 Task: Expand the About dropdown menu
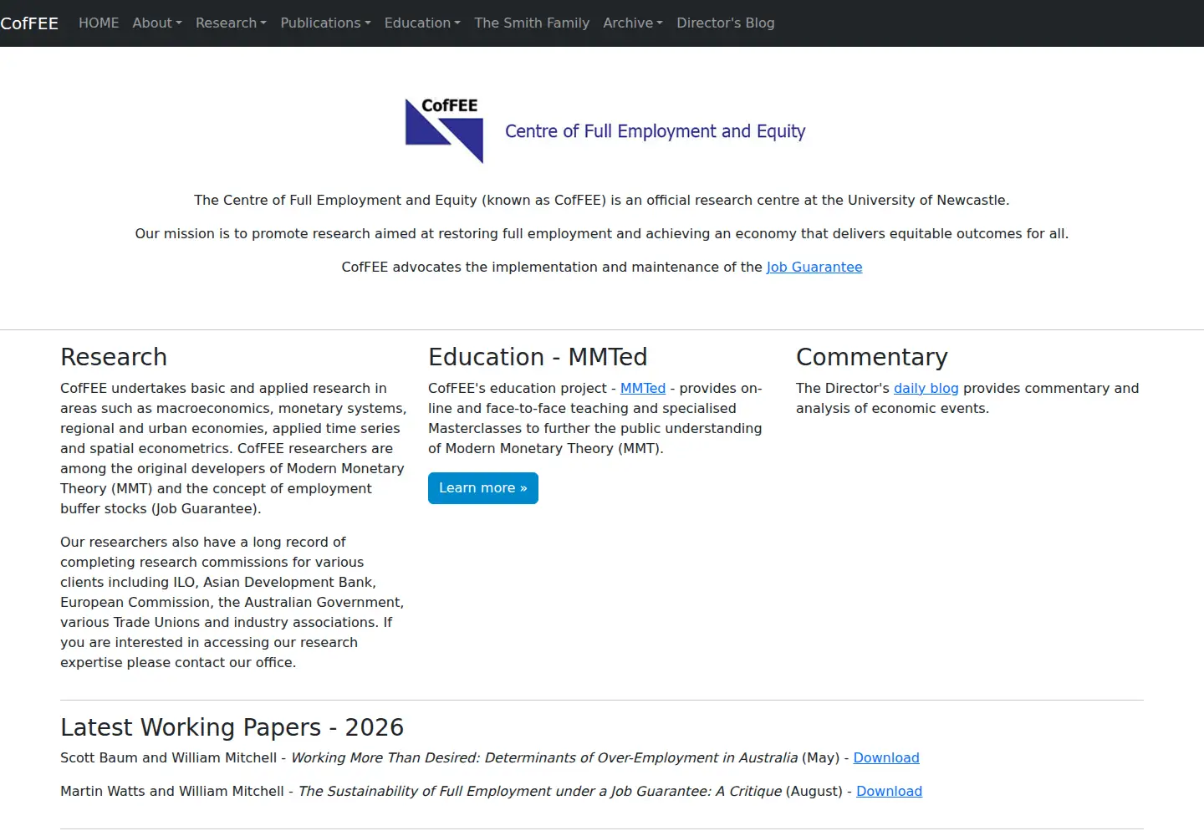pos(157,23)
